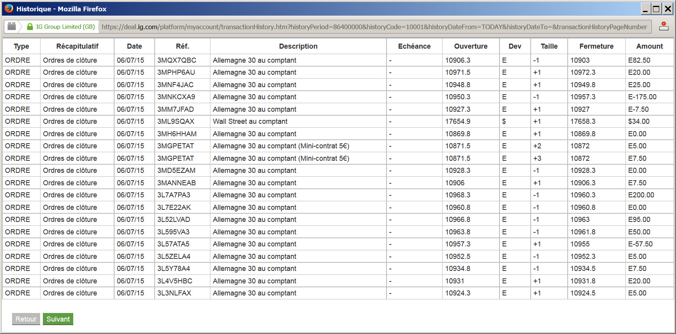
Task: Maximize the Historique Firefox window
Action: point(657,9)
